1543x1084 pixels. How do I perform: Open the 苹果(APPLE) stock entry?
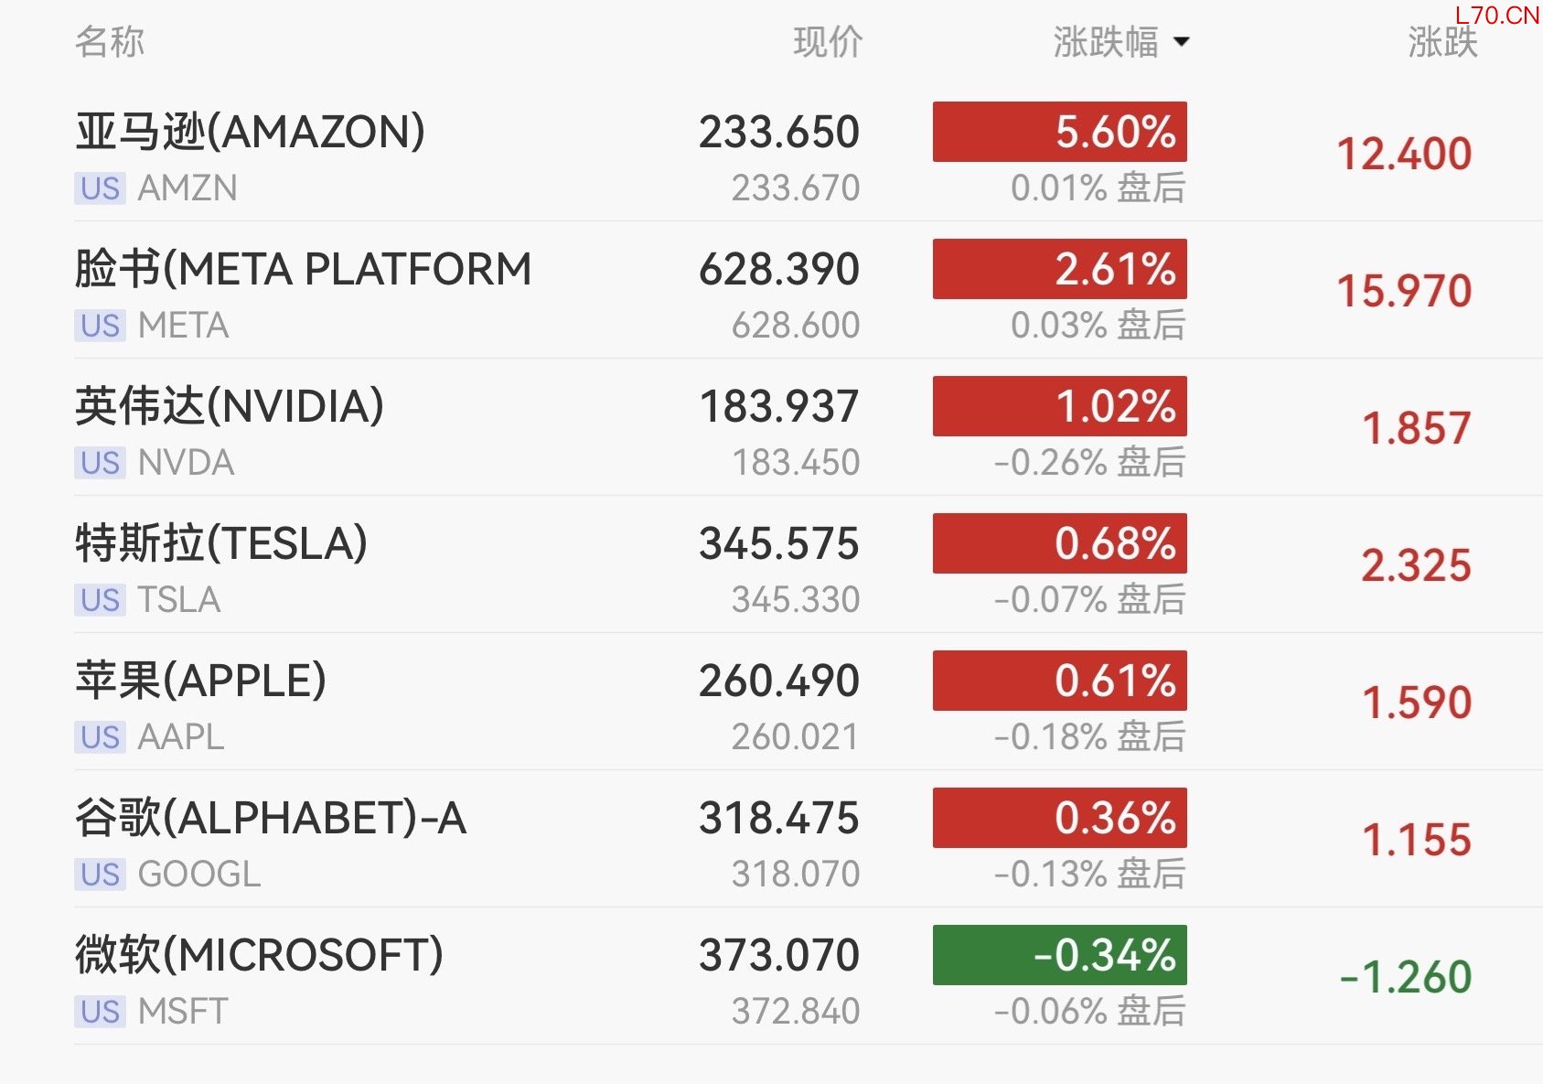point(200,682)
